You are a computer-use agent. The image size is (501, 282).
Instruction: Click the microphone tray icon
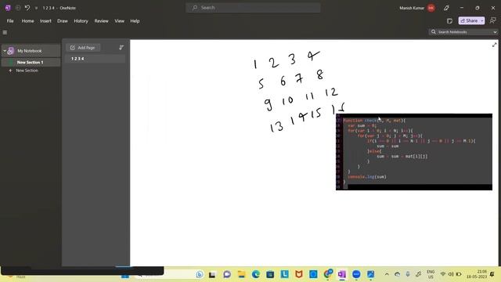coord(408,274)
